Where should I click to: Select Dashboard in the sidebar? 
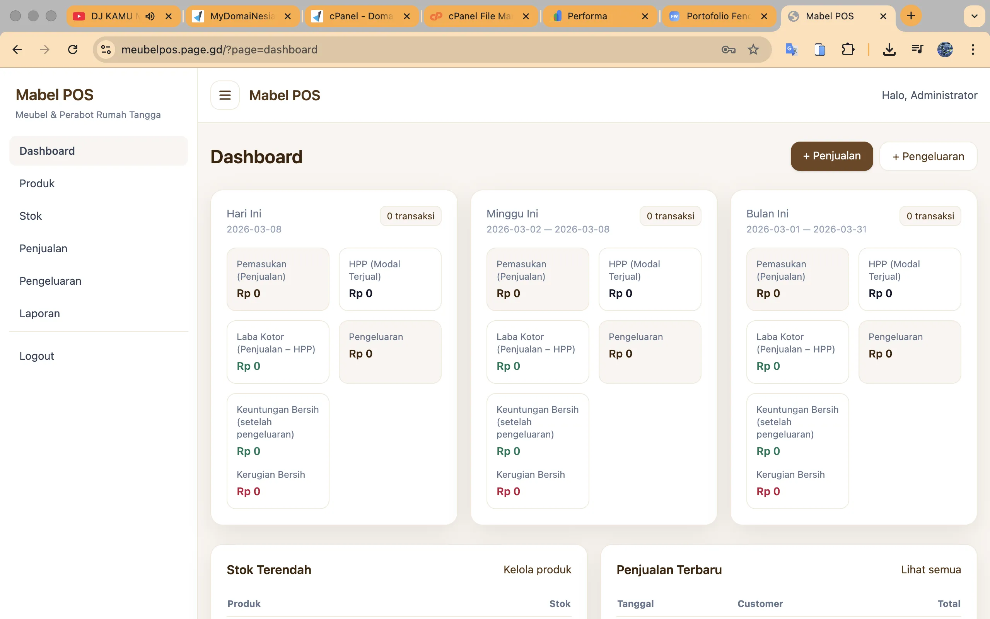[x=98, y=150]
